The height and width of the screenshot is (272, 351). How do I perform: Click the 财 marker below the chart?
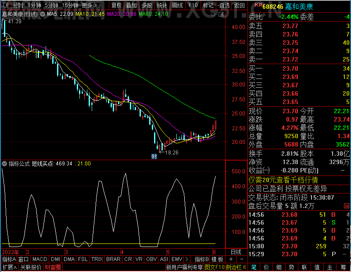tap(154, 156)
